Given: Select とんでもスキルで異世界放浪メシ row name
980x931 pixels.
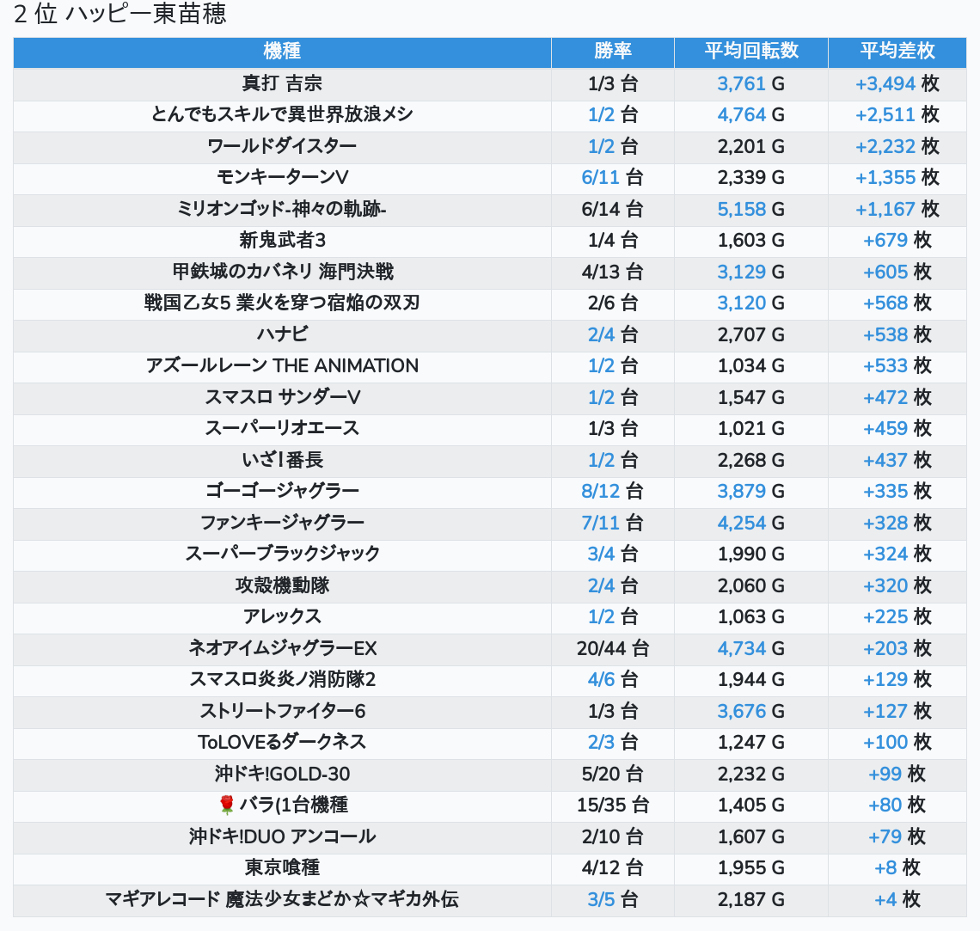Looking at the screenshot, I should point(282,115).
